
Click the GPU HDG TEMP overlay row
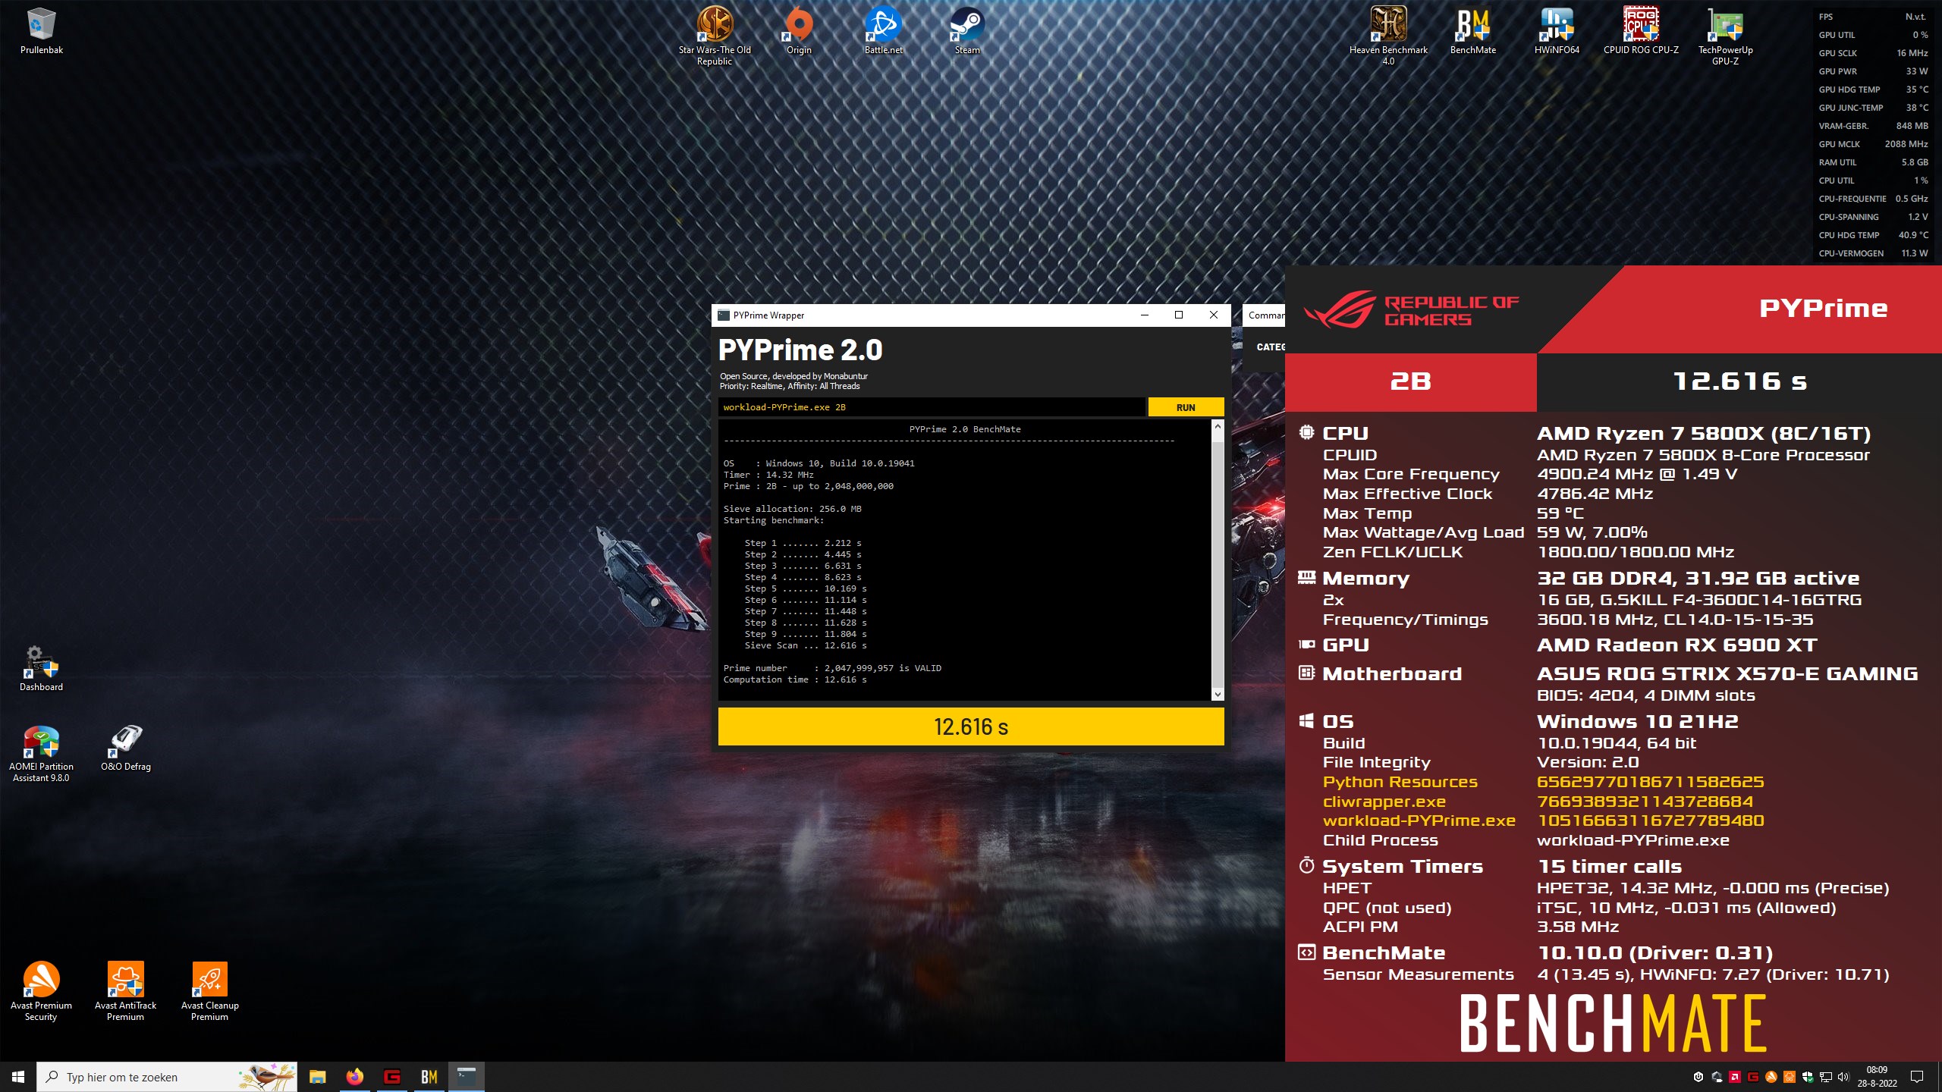(x=1873, y=89)
